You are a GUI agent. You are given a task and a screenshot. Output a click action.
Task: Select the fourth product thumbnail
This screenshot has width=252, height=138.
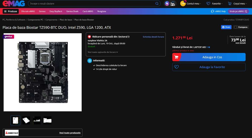click(x=47, y=120)
